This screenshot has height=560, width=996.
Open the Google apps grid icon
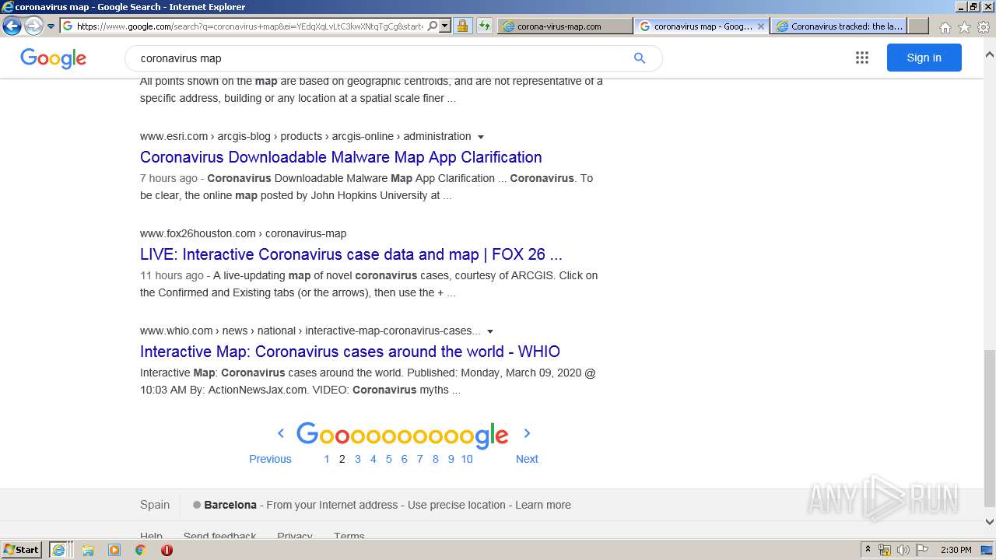pyautogui.click(x=862, y=58)
